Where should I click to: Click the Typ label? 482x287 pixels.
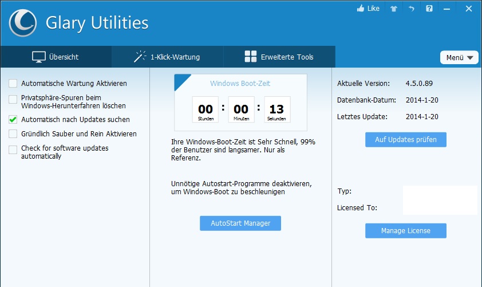tap(344, 191)
